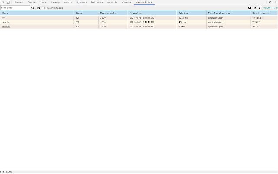Viewport: 278px width, 174px height.
Task: Click the thumbs-up rate icon
Action: pyautogui.click(x=255, y=8)
